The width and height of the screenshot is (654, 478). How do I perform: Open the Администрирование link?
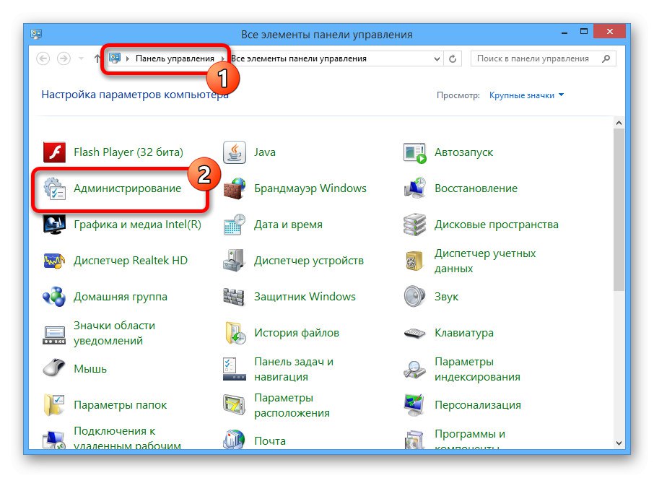pyautogui.click(x=128, y=188)
